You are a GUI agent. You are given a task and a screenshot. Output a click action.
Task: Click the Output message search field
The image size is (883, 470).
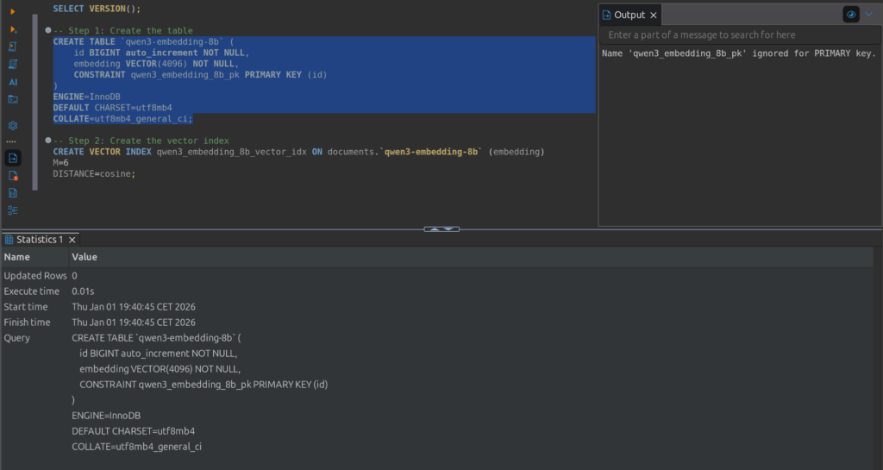tap(738, 35)
